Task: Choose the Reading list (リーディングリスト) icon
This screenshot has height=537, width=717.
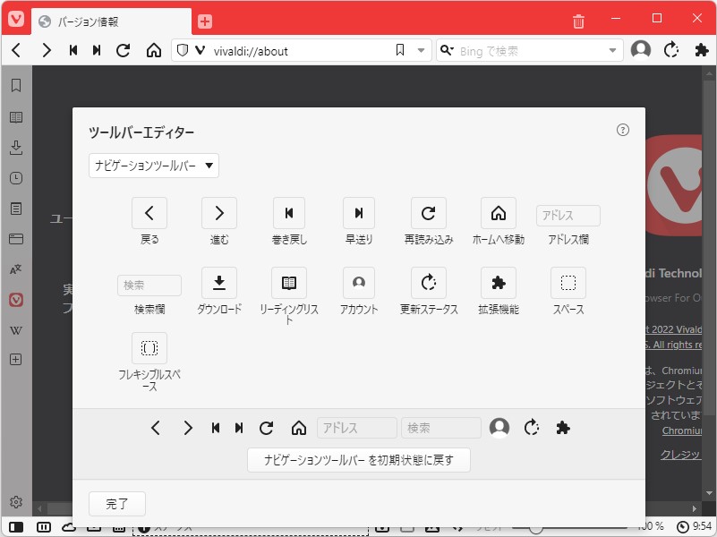Action: [x=289, y=283]
